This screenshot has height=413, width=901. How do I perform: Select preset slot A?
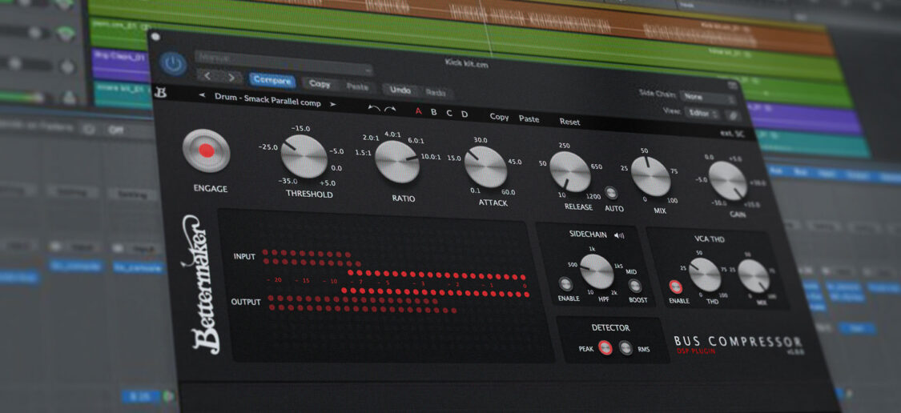[418, 112]
